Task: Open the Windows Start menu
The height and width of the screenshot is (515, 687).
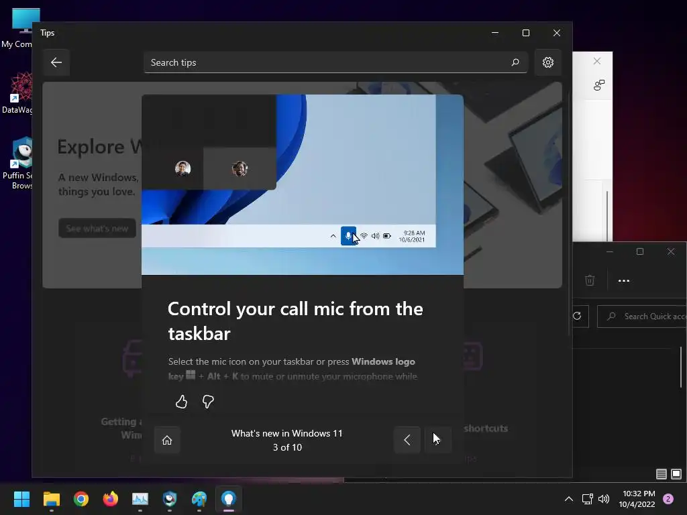Action: click(x=21, y=499)
